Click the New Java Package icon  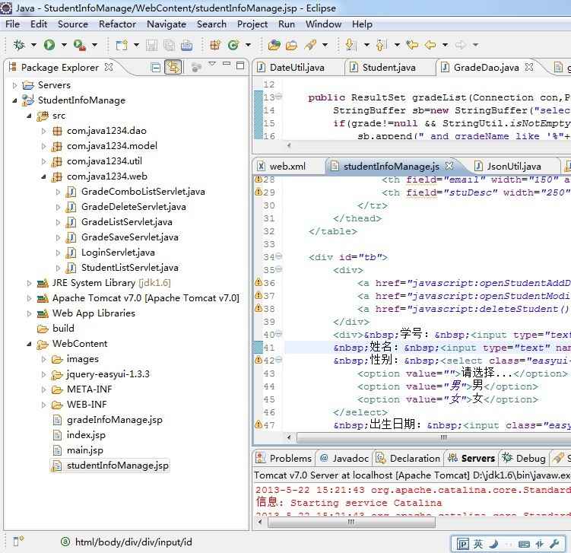215,45
